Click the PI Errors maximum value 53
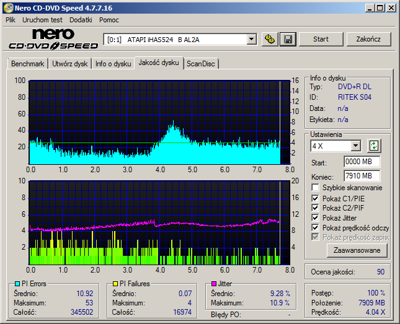Screen dimensions: 400x324 point(89,303)
